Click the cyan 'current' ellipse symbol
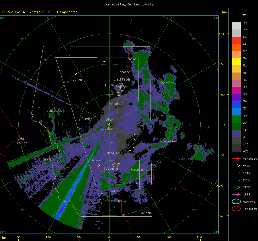This screenshot has width=258, height=241. pyautogui.click(x=236, y=201)
